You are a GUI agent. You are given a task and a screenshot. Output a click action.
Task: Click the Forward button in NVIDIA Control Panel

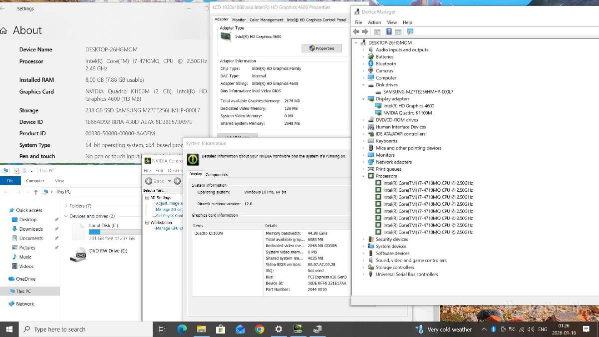(x=177, y=181)
